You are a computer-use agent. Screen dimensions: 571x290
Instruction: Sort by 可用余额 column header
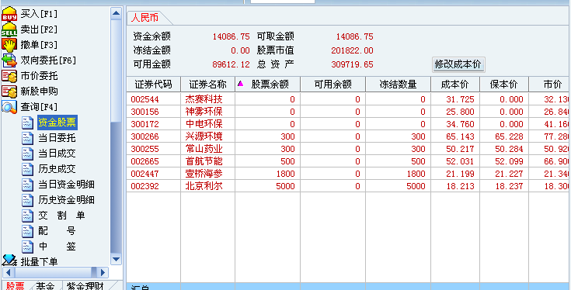pyautogui.click(x=333, y=85)
